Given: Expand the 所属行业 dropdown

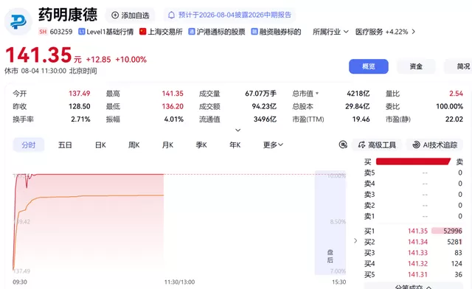Looking at the screenshot, I should tap(330, 32).
